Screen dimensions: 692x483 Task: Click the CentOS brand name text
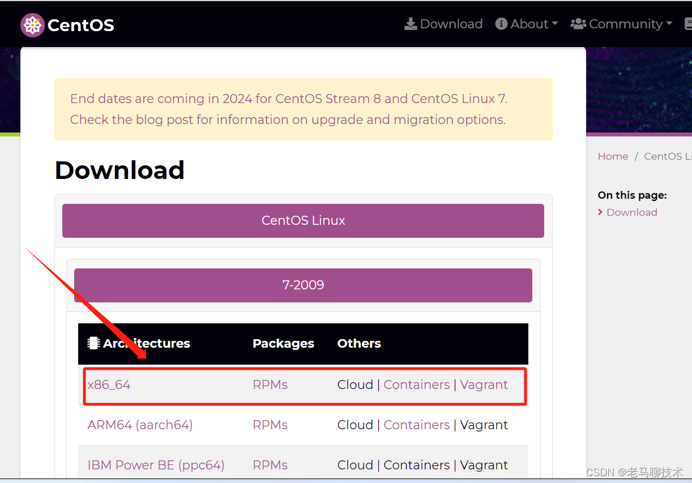[81, 25]
